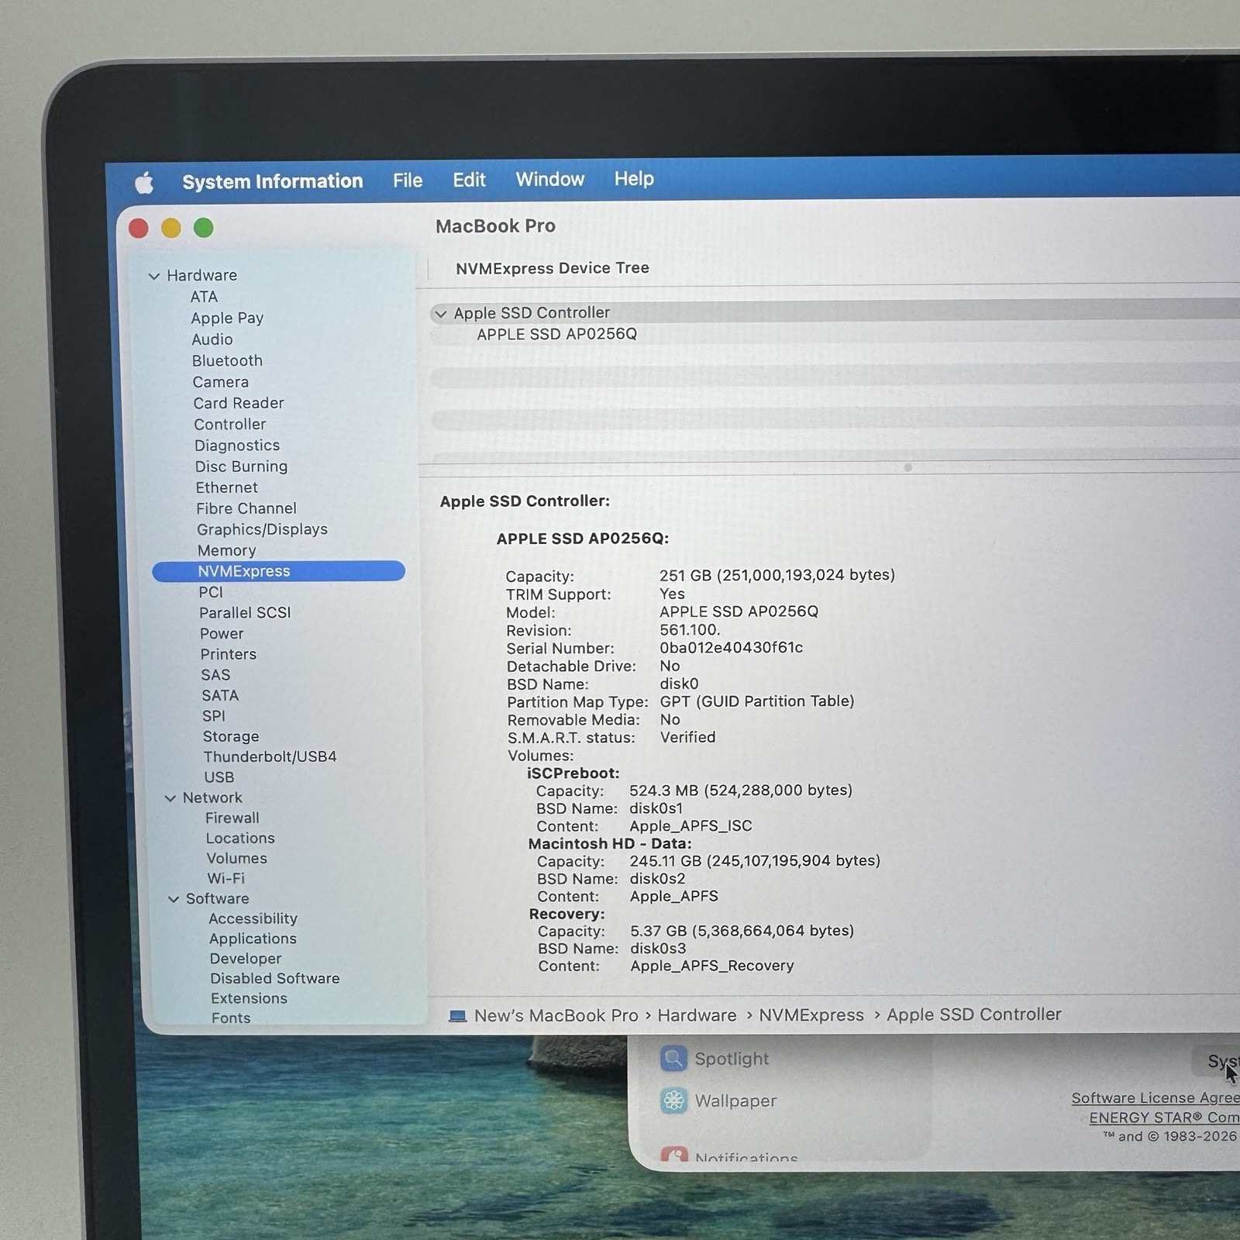1240x1240 pixels.
Task: Select ATA in the sidebar
Action: pos(205,297)
